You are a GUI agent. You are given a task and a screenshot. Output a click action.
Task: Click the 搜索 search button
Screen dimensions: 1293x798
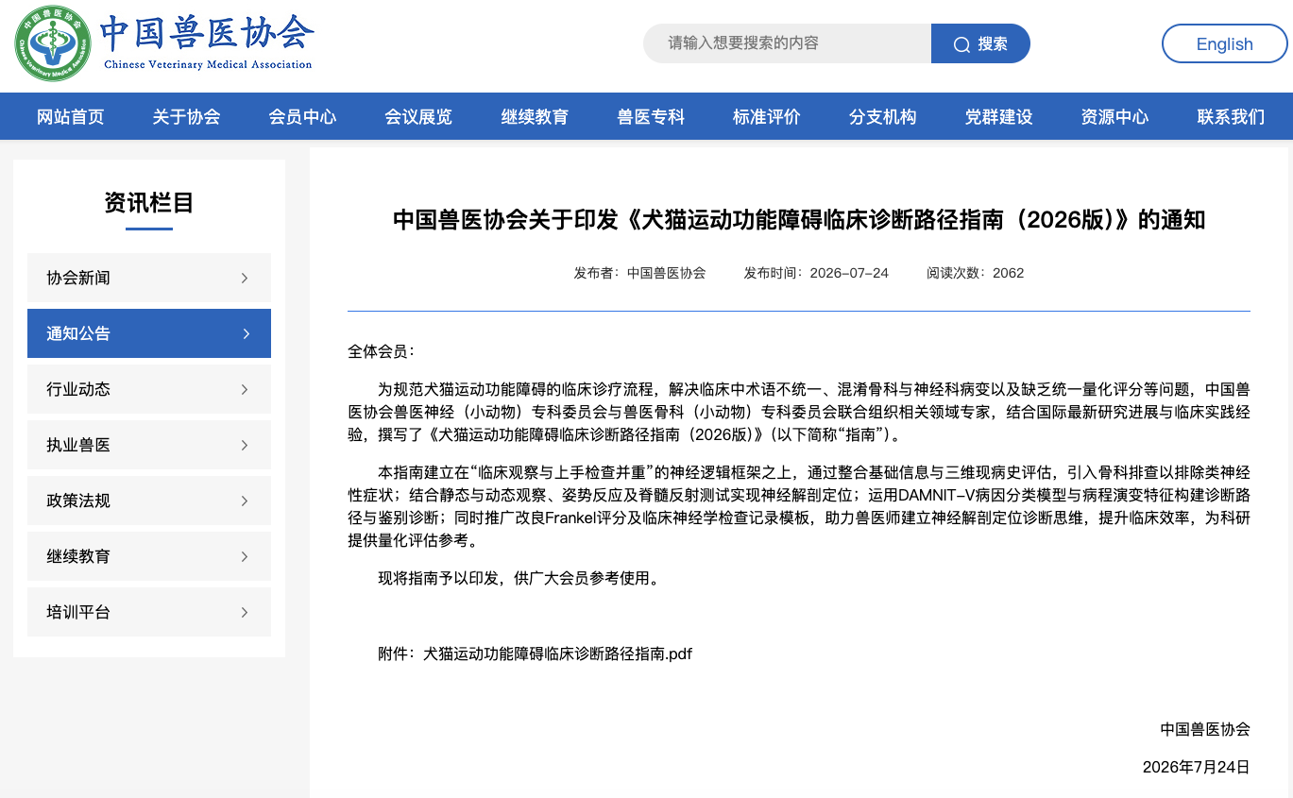click(980, 43)
